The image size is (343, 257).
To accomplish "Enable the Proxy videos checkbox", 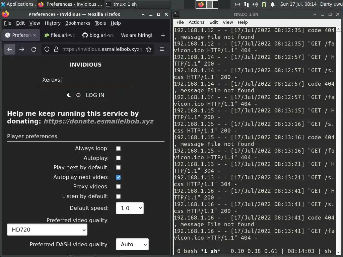I will coord(118,186).
